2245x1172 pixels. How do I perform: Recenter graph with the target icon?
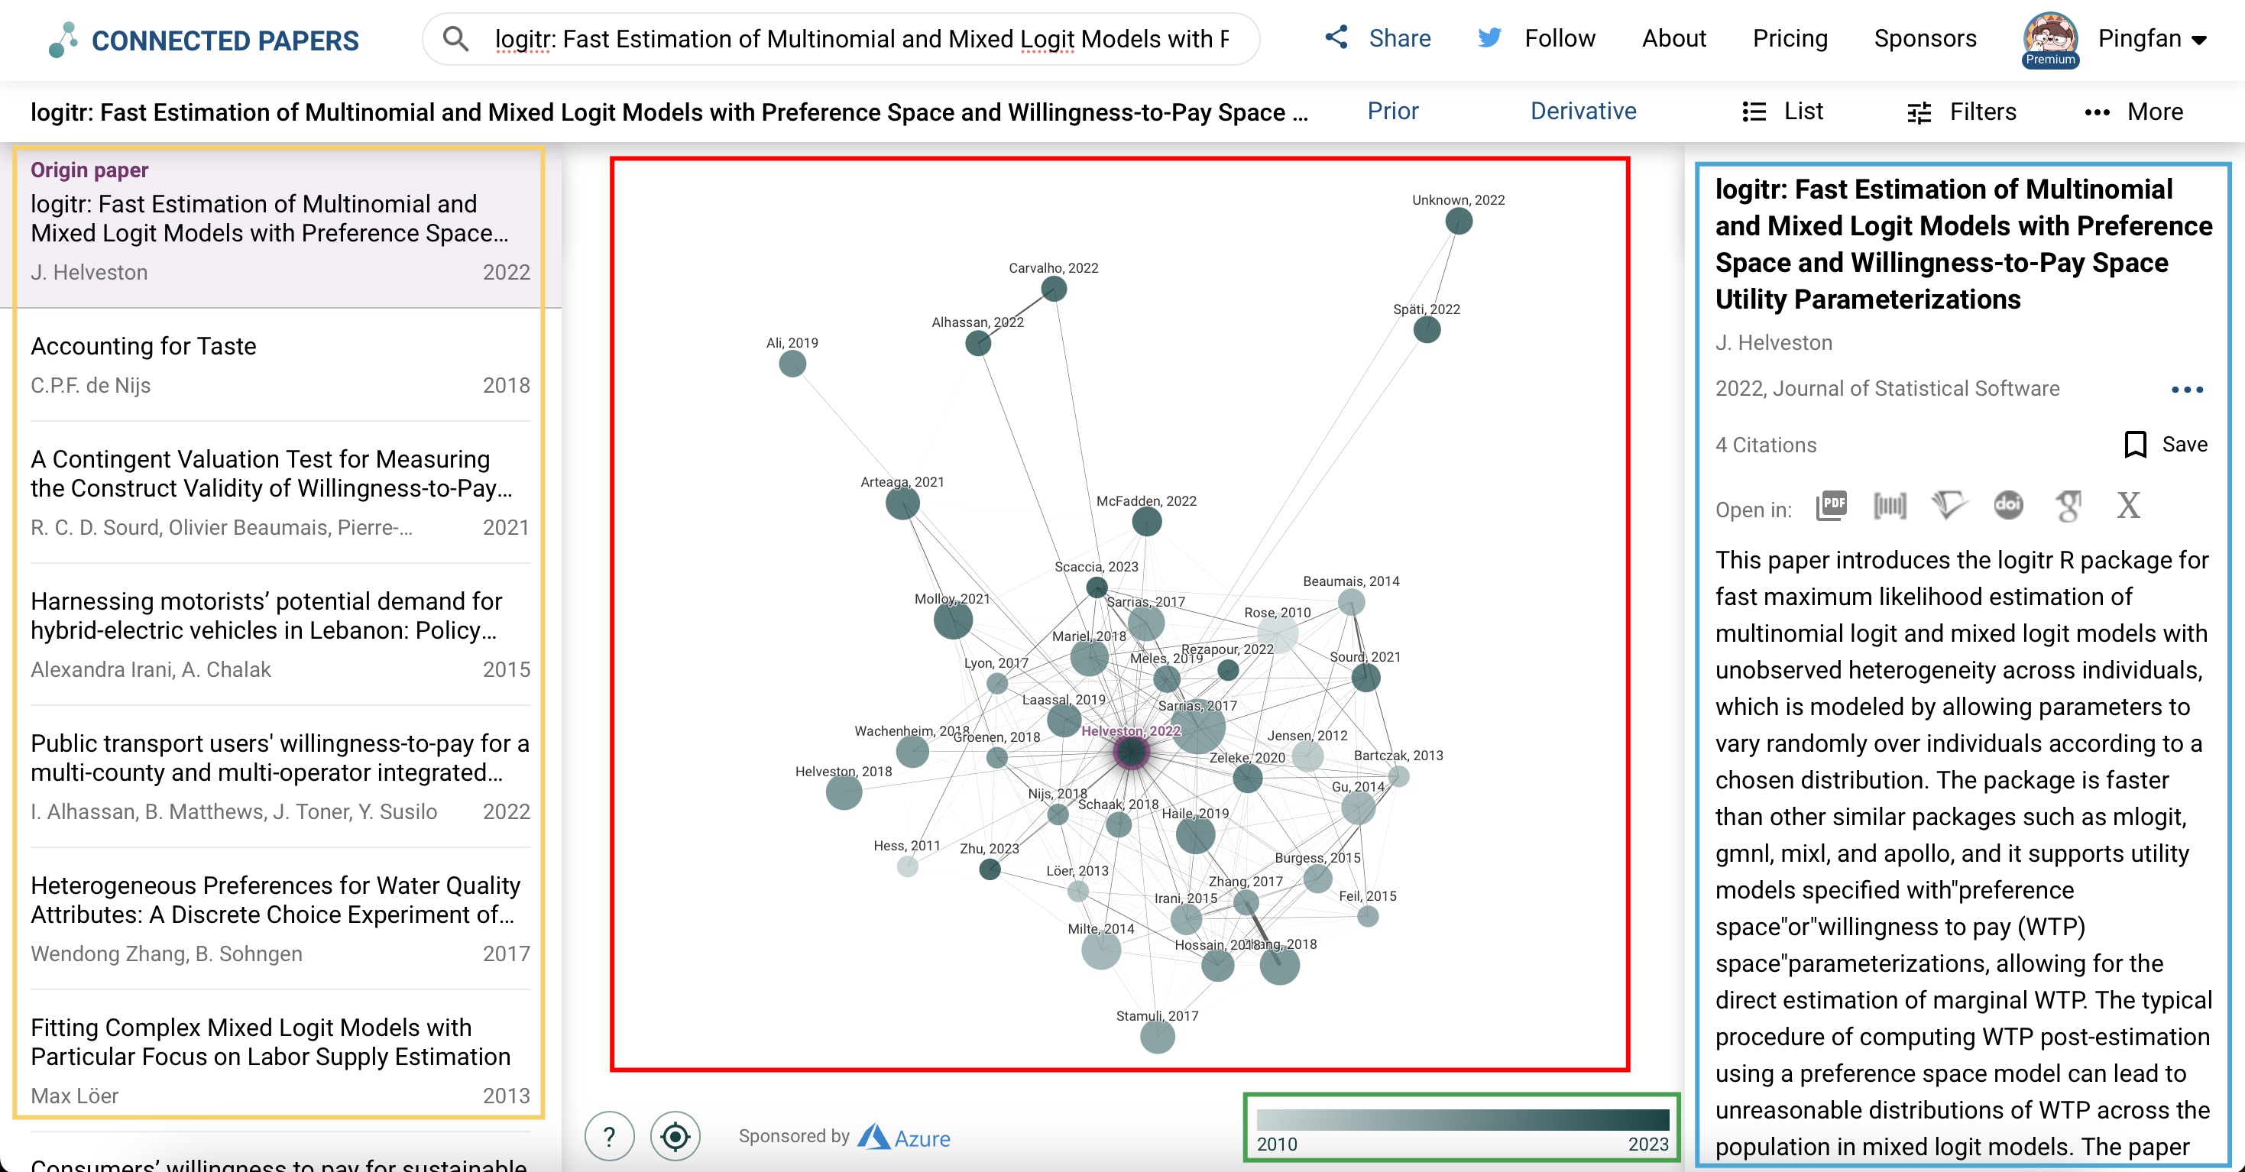point(675,1136)
